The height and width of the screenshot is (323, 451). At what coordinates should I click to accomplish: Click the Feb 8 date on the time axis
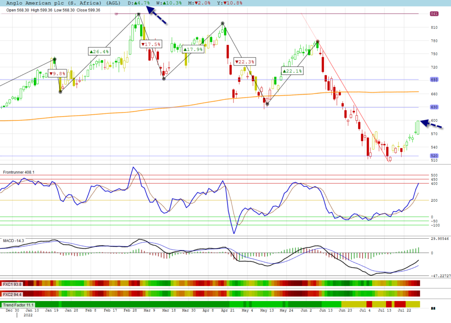point(91,310)
